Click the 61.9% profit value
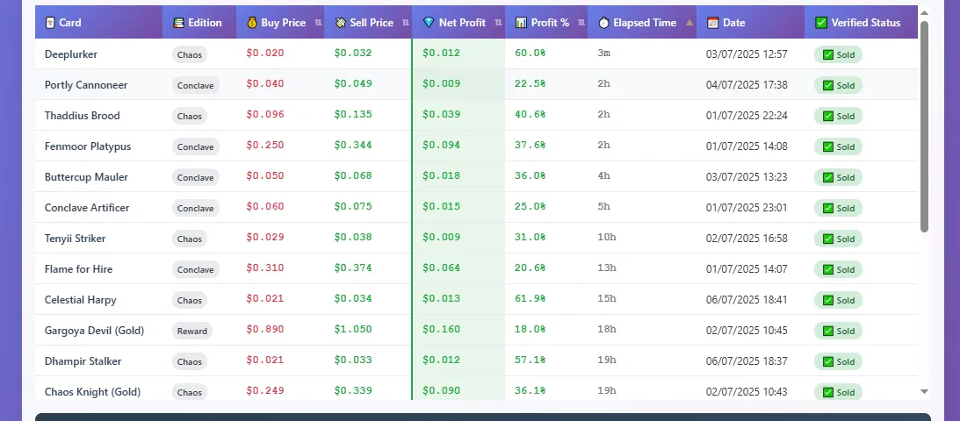 (531, 299)
